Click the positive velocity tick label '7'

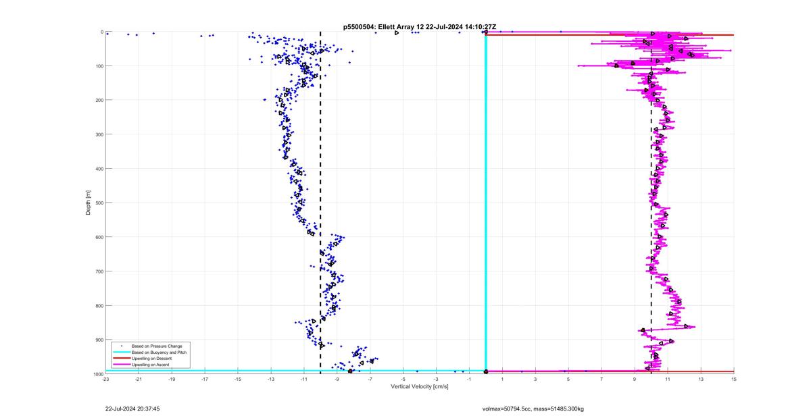[x=601, y=379]
